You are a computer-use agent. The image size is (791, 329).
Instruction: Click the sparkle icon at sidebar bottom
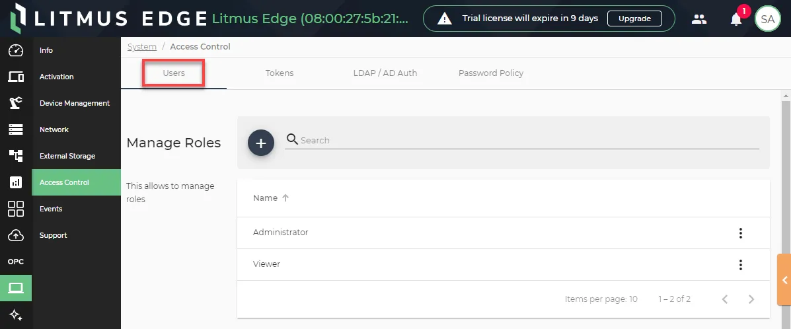pos(16,315)
